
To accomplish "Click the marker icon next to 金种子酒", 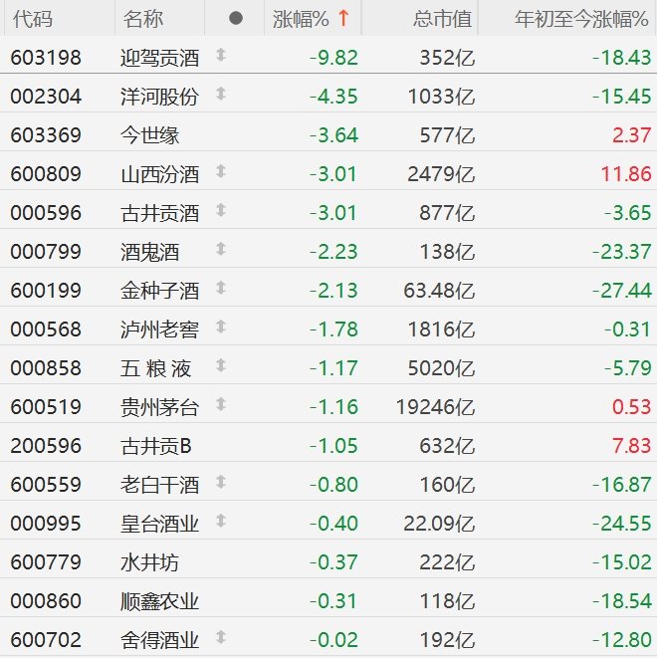I will [x=221, y=288].
